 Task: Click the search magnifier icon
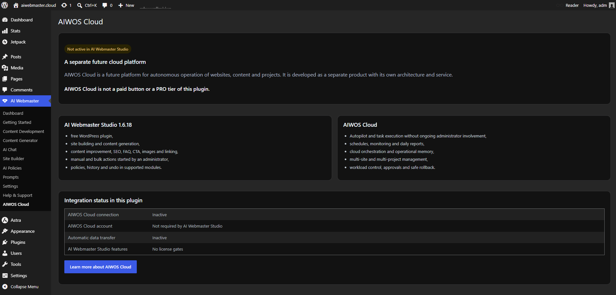pos(80,5)
